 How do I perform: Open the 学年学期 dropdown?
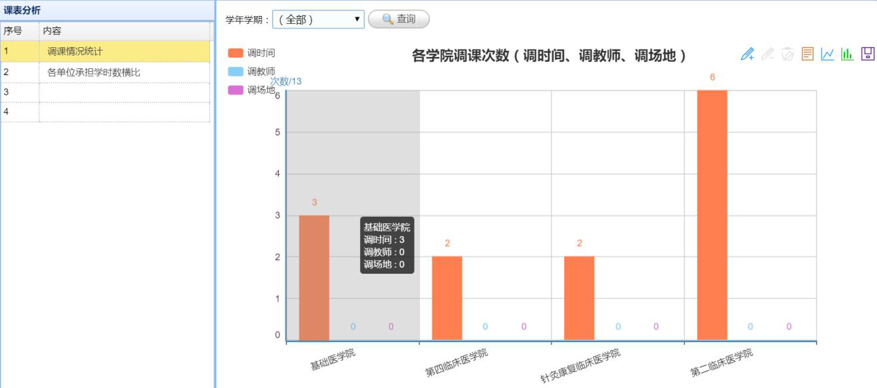click(x=318, y=20)
